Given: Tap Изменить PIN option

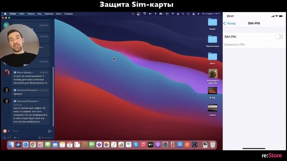Looking at the screenshot, I should 234,45.
